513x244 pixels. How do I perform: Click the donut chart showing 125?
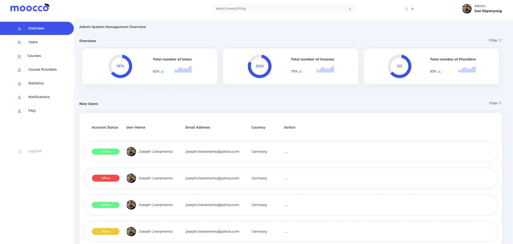[x=399, y=66]
